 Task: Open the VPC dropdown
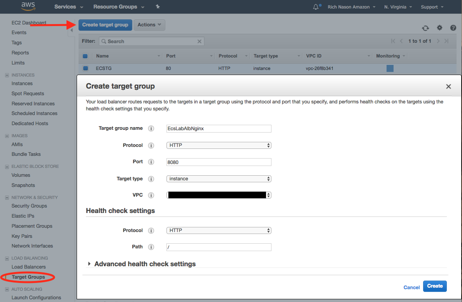point(219,195)
